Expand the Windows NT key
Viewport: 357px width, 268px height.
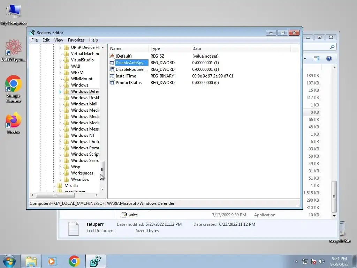click(x=60, y=136)
